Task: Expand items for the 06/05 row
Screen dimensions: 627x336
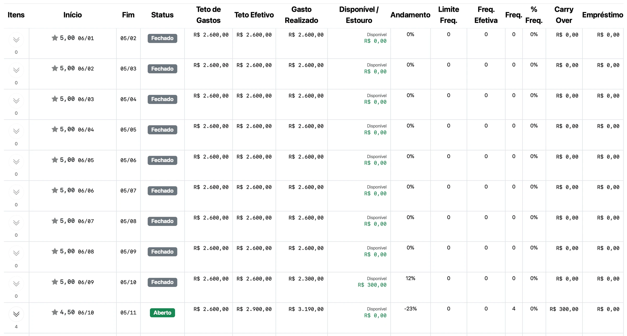Action: tap(16, 162)
